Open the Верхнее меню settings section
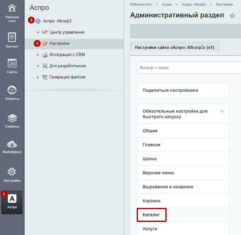Image resolution: width=241 pixels, height=235 pixels. click(183, 173)
